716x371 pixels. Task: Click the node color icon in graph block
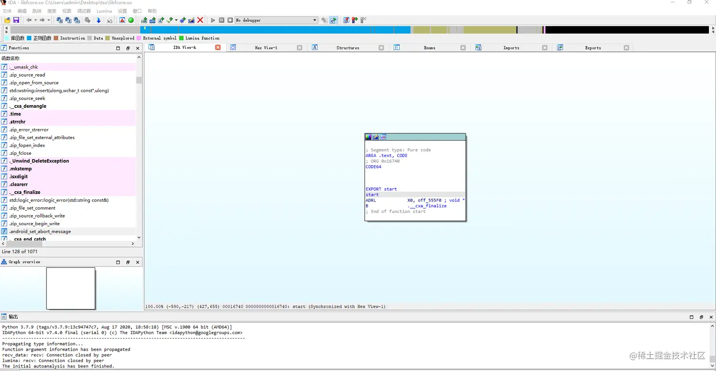point(368,137)
